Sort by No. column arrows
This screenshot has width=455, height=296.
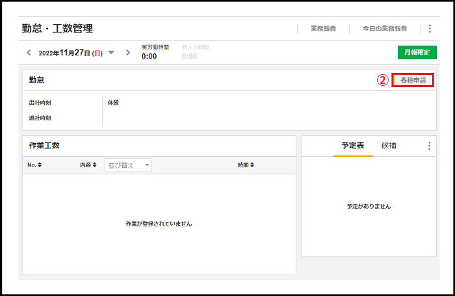coord(40,165)
